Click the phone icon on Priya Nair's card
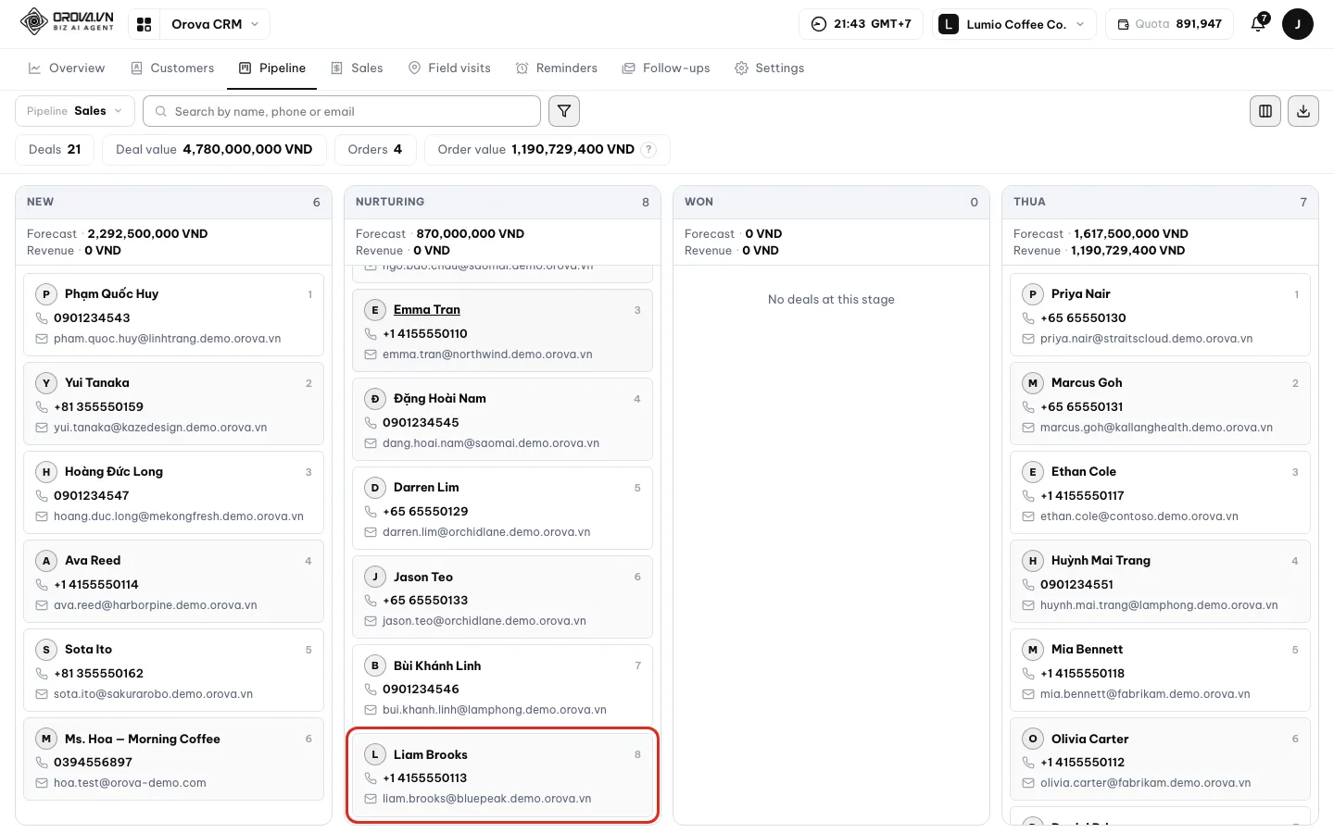The image size is (1334, 833). click(1028, 318)
